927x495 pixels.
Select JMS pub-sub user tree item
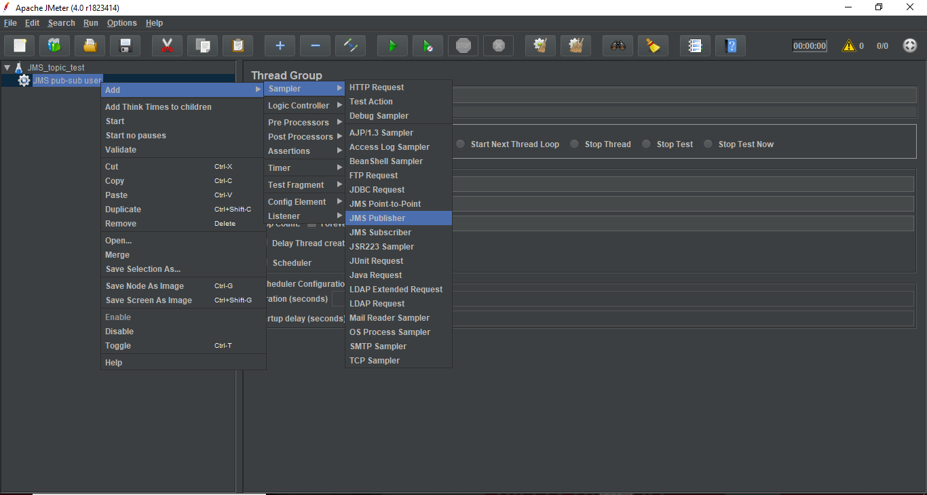[67, 81]
